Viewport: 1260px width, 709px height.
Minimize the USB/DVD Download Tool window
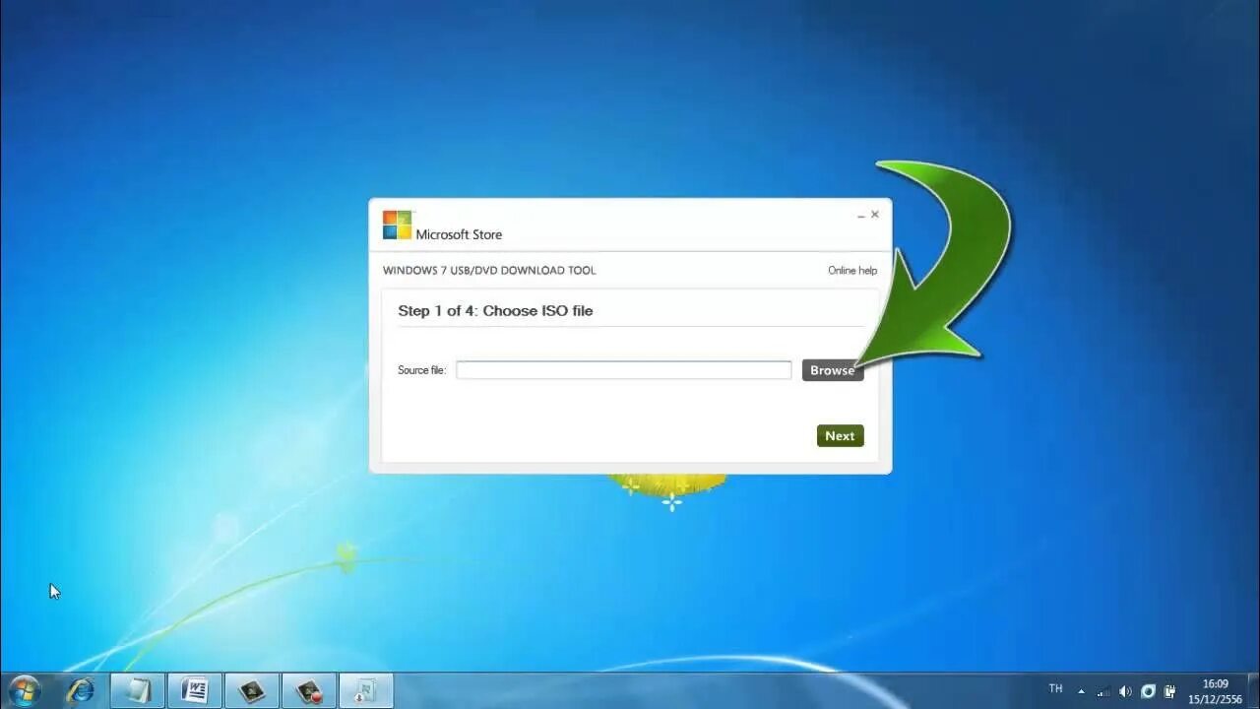861,215
